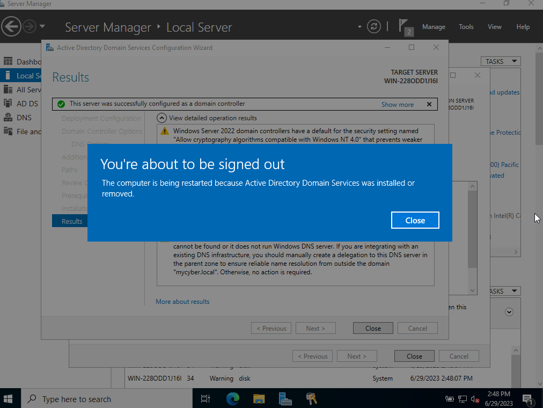Open the Tools menu
The width and height of the screenshot is (543, 408).
click(466, 27)
